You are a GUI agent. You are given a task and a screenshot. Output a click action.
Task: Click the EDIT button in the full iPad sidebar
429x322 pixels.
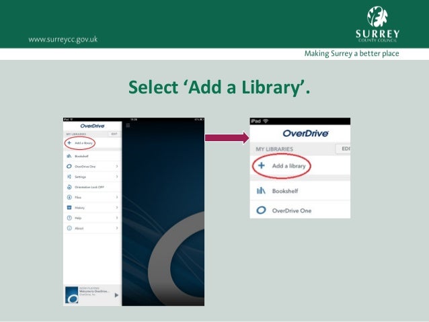[x=114, y=134]
